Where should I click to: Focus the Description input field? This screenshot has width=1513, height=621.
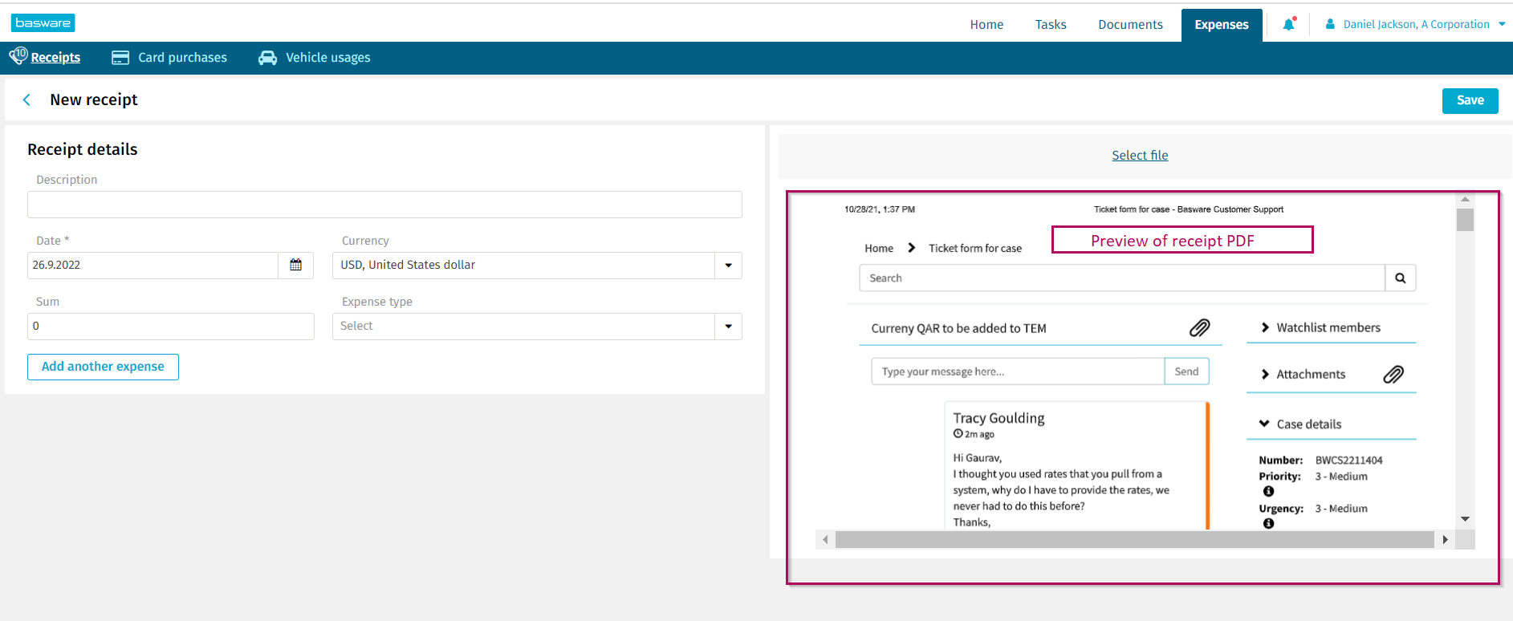click(x=384, y=205)
